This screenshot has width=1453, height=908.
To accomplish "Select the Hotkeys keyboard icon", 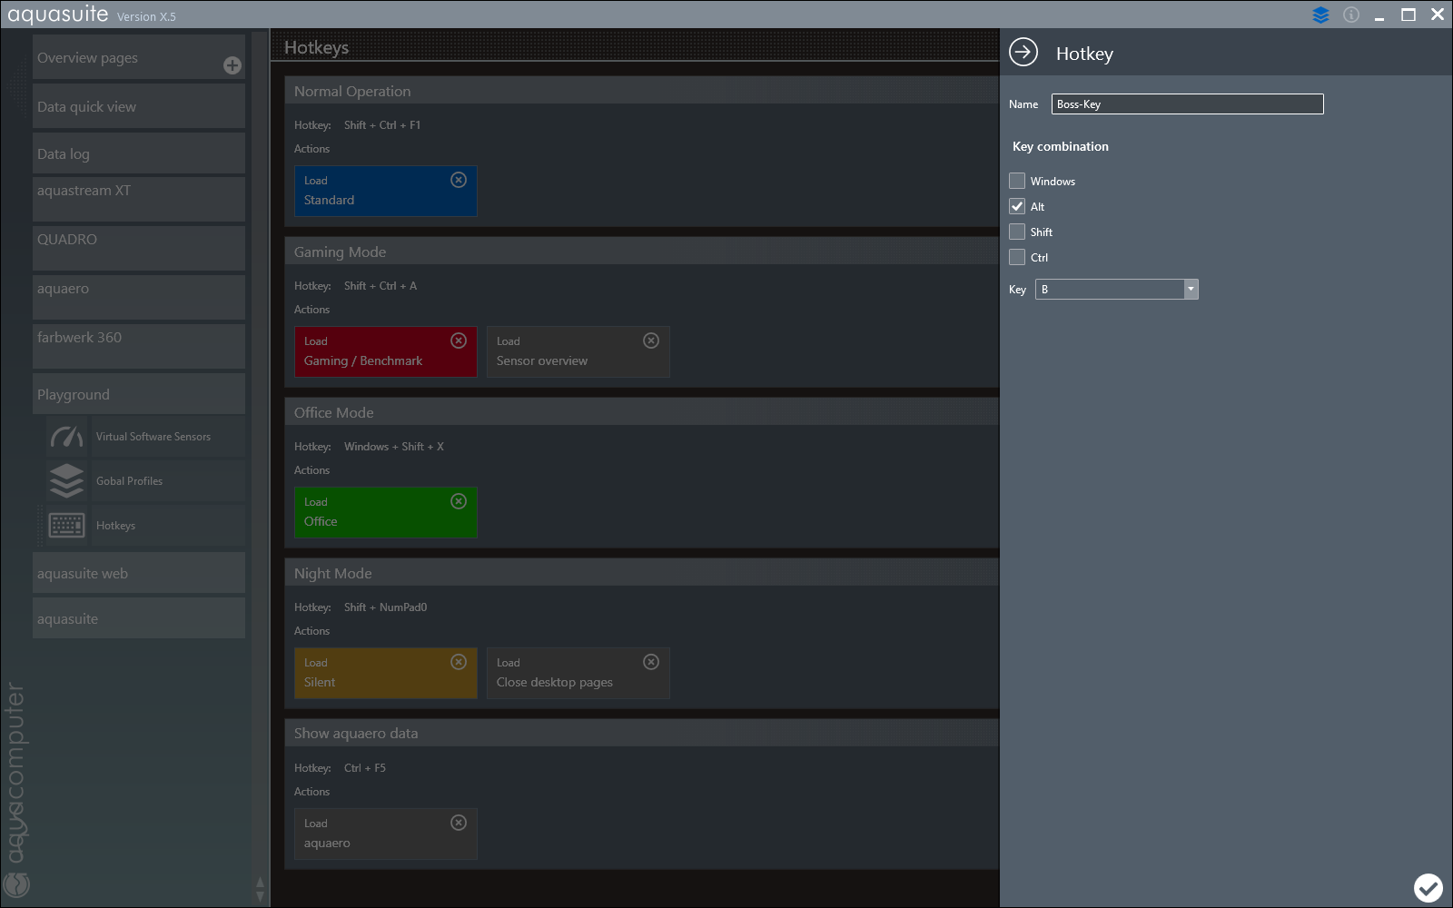I will pyautogui.click(x=67, y=526).
